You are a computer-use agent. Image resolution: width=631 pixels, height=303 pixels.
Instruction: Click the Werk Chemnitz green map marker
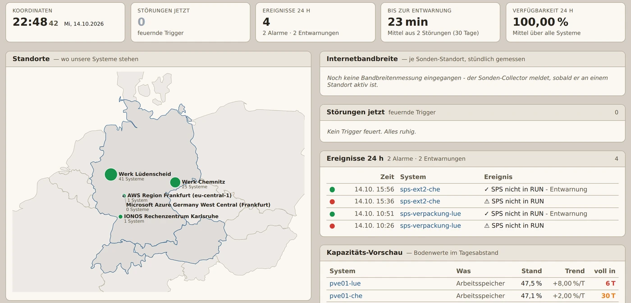coord(175,182)
